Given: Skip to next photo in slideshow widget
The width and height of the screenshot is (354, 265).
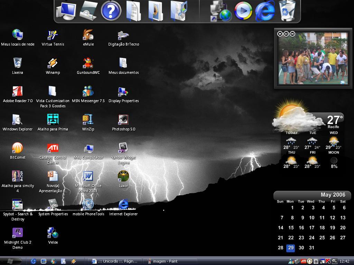Looking at the screenshot, I should click(292, 34).
